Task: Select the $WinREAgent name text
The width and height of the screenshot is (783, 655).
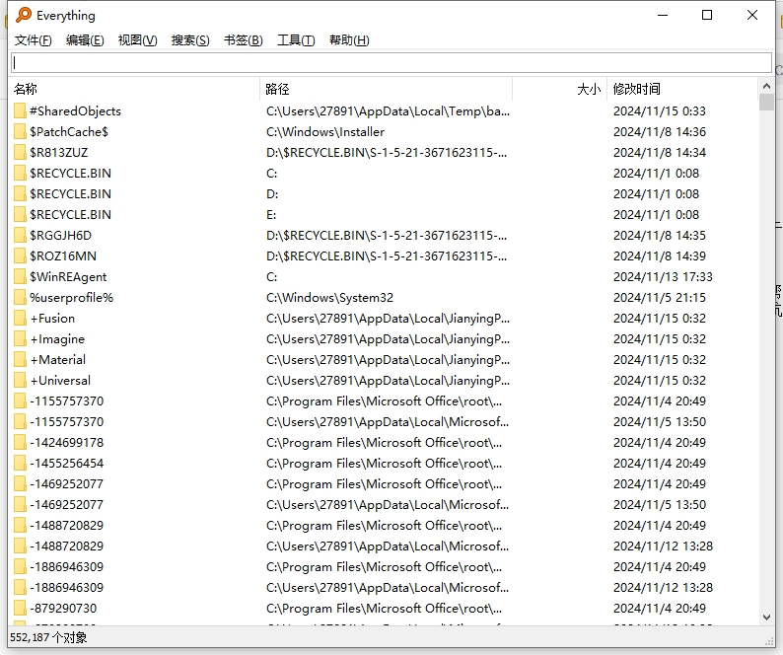Action: pyautogui.click(x=68, y=277)
